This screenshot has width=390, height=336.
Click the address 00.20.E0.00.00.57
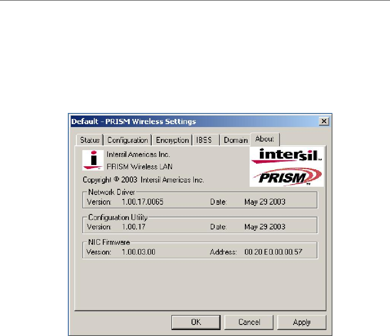coord(273,252)
